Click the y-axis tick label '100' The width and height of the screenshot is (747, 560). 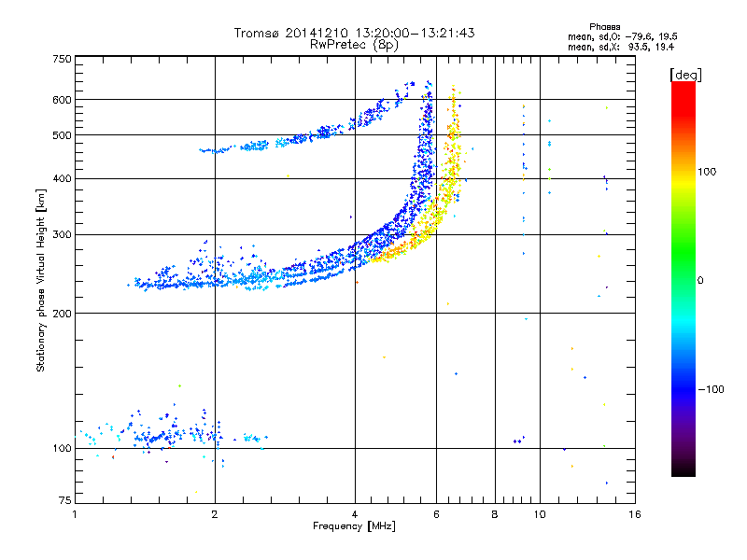pyautogui.click(x=63, y=449)
